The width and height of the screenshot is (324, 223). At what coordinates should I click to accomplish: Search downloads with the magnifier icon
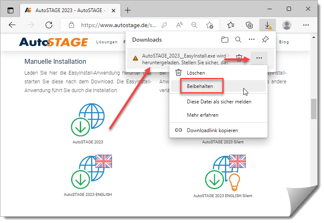pos(238,40)
